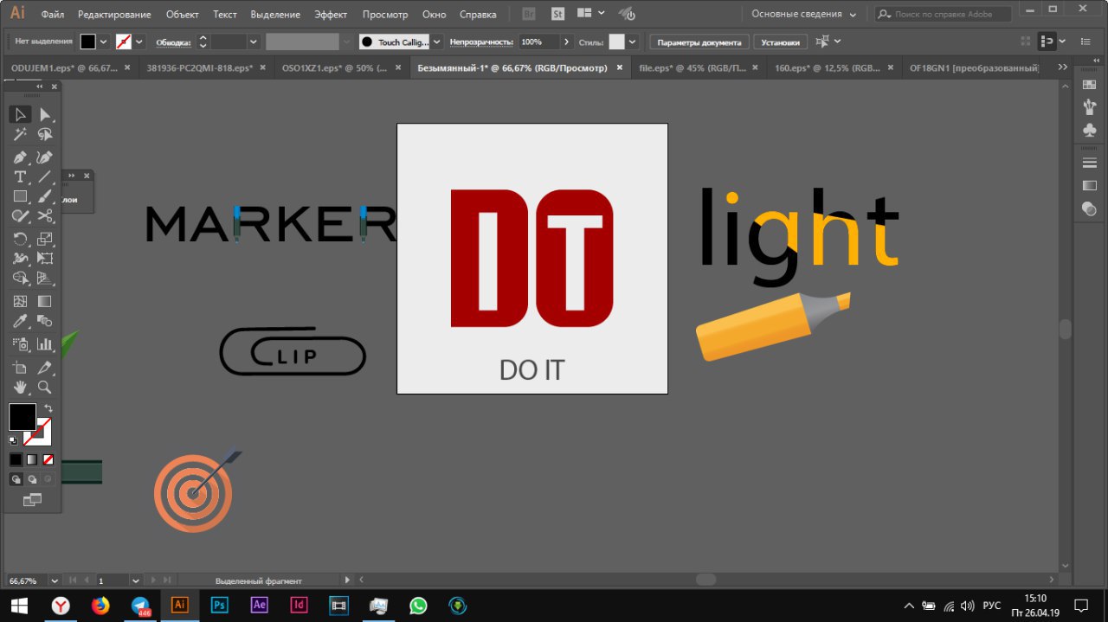The image size is (1108, 622).
Task: Open the Редактирование menu
Action: tap(114, 15)
